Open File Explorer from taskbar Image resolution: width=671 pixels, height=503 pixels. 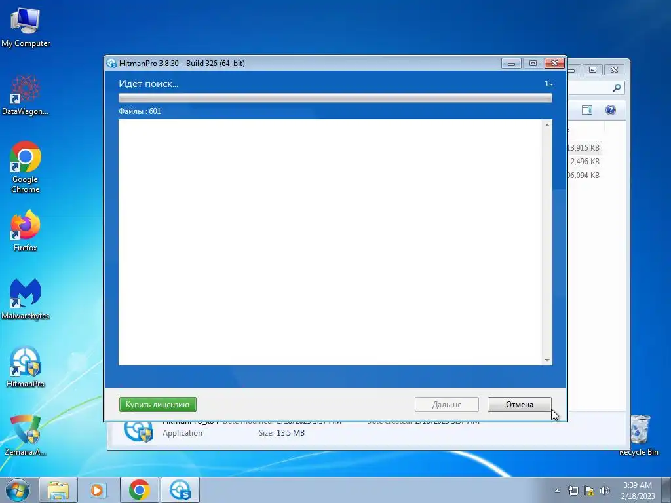(58, 490)
